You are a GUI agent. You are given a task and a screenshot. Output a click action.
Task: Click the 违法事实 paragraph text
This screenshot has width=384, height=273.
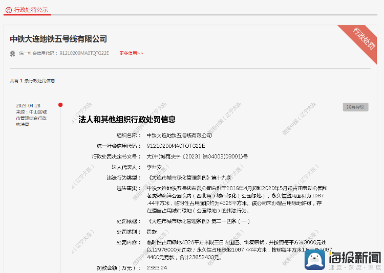237,199
